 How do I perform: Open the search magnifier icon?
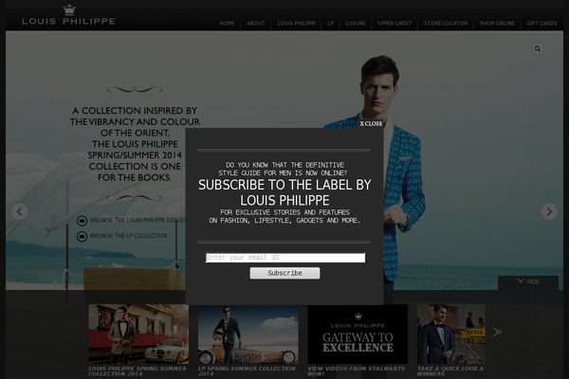[x=538, y=48]
